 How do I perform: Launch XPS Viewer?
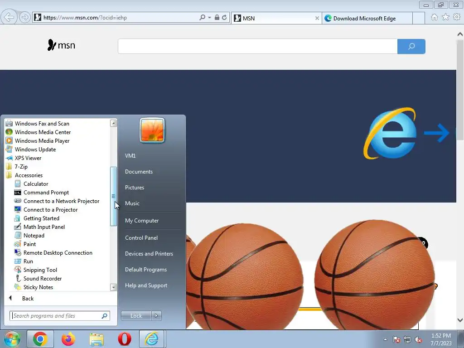click(28, 158)
